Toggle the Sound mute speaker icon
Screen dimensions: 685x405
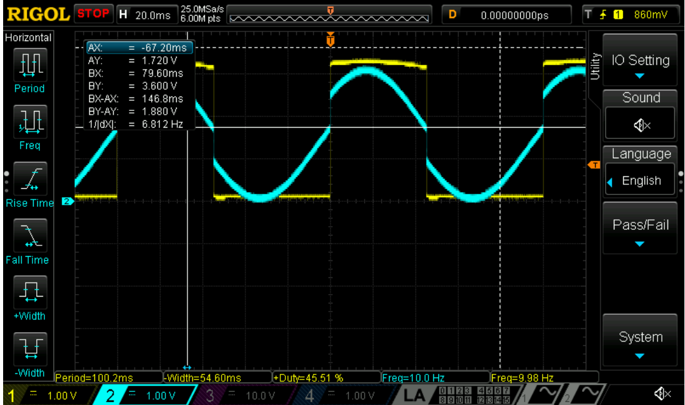[x=641, y=126]
